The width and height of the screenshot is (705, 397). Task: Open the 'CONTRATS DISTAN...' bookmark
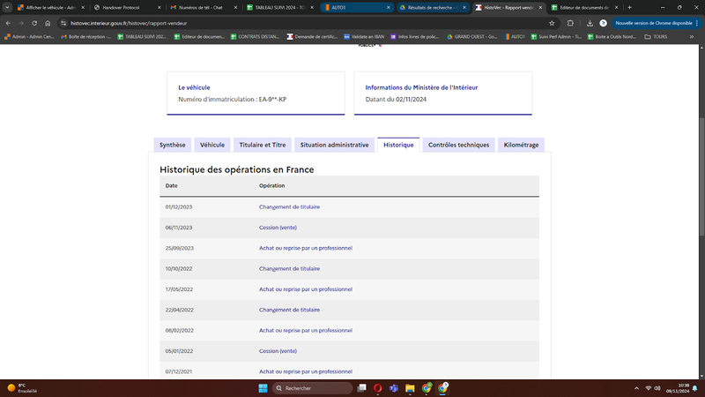click(255, 36)
